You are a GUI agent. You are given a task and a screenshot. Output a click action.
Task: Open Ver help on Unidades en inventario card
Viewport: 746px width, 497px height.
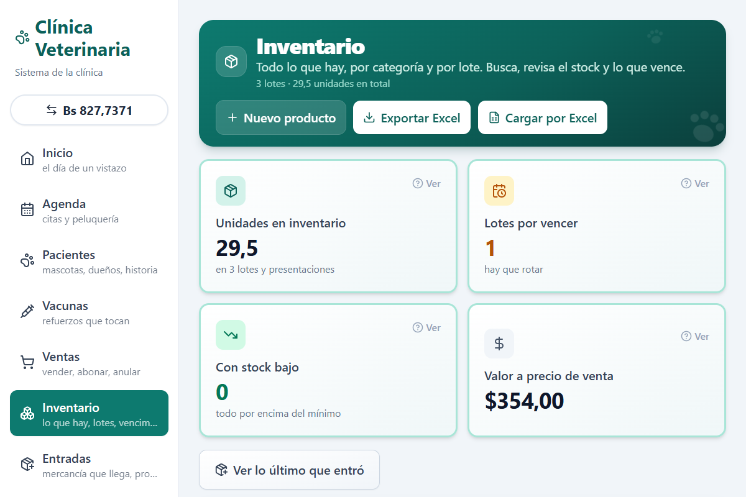pyautogui.click(x=426, y=183)
